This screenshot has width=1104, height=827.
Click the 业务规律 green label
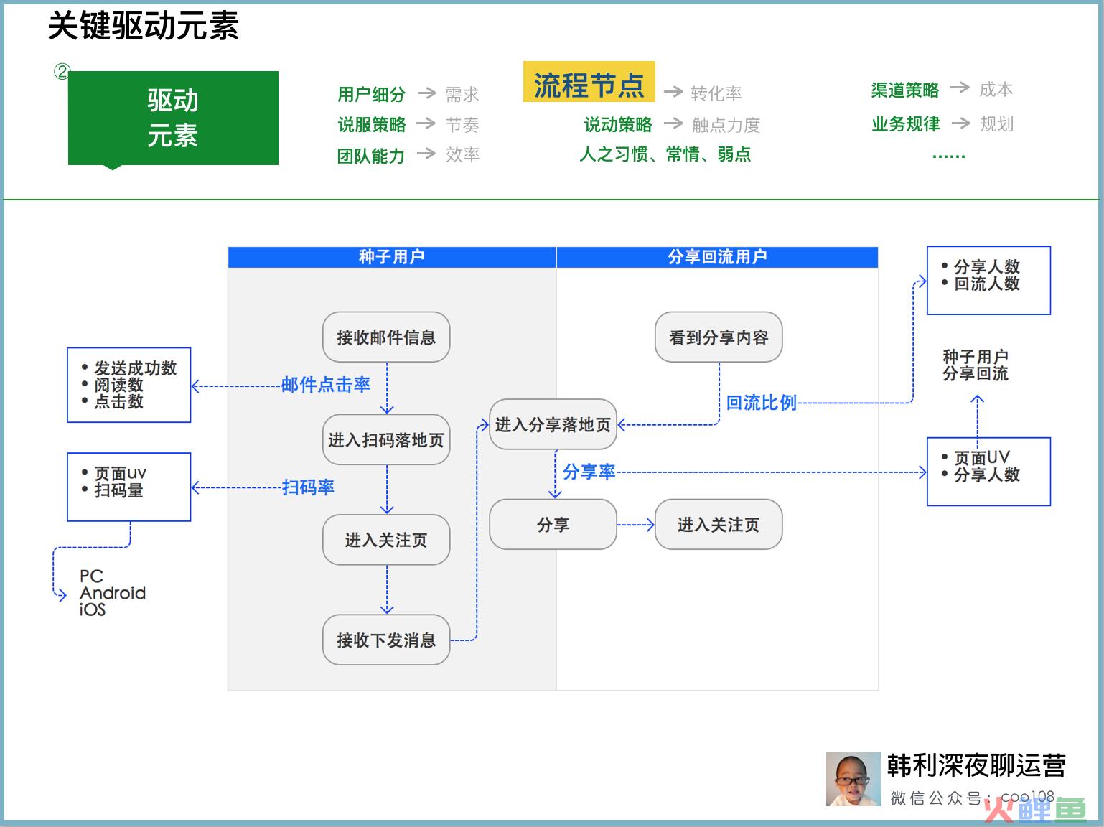(x=906, y=124)
